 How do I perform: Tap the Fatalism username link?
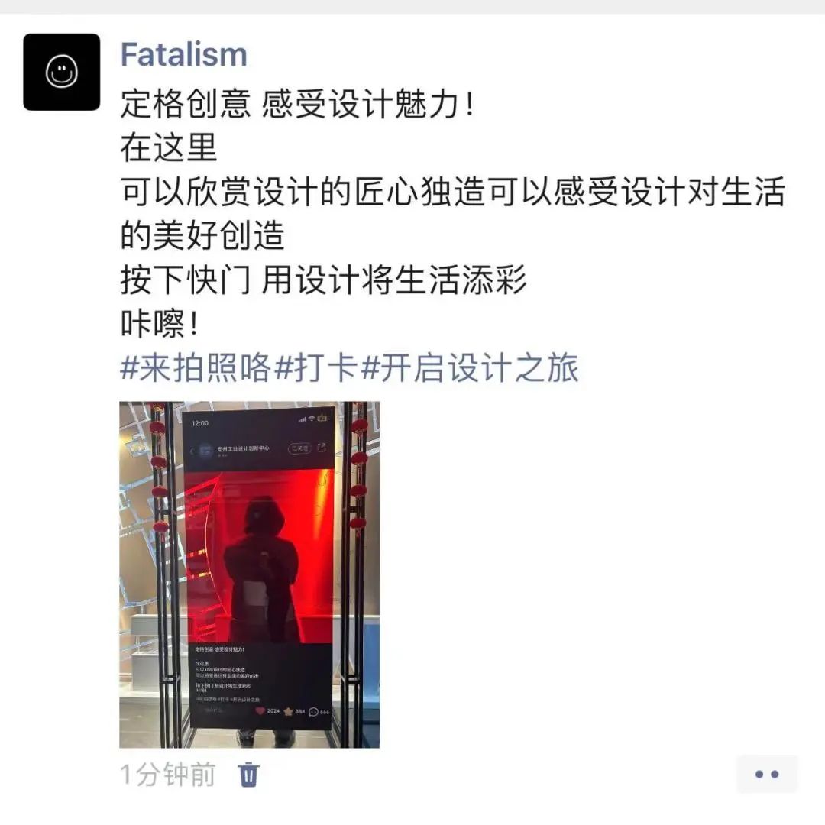pos(183,54)
